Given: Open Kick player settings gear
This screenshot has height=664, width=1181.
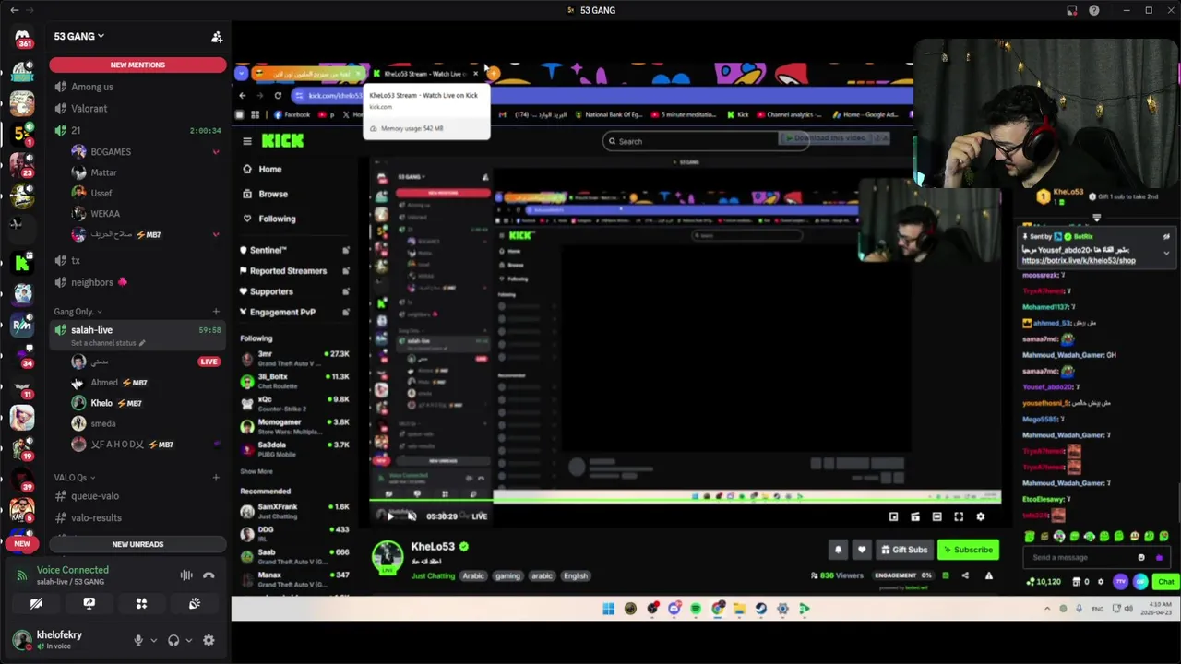Looking at the screenshot, I should point(980,516).
